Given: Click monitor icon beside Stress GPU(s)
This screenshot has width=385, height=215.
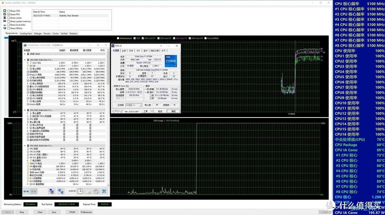Looking at the screenshot, I should [x=5, y=28].
